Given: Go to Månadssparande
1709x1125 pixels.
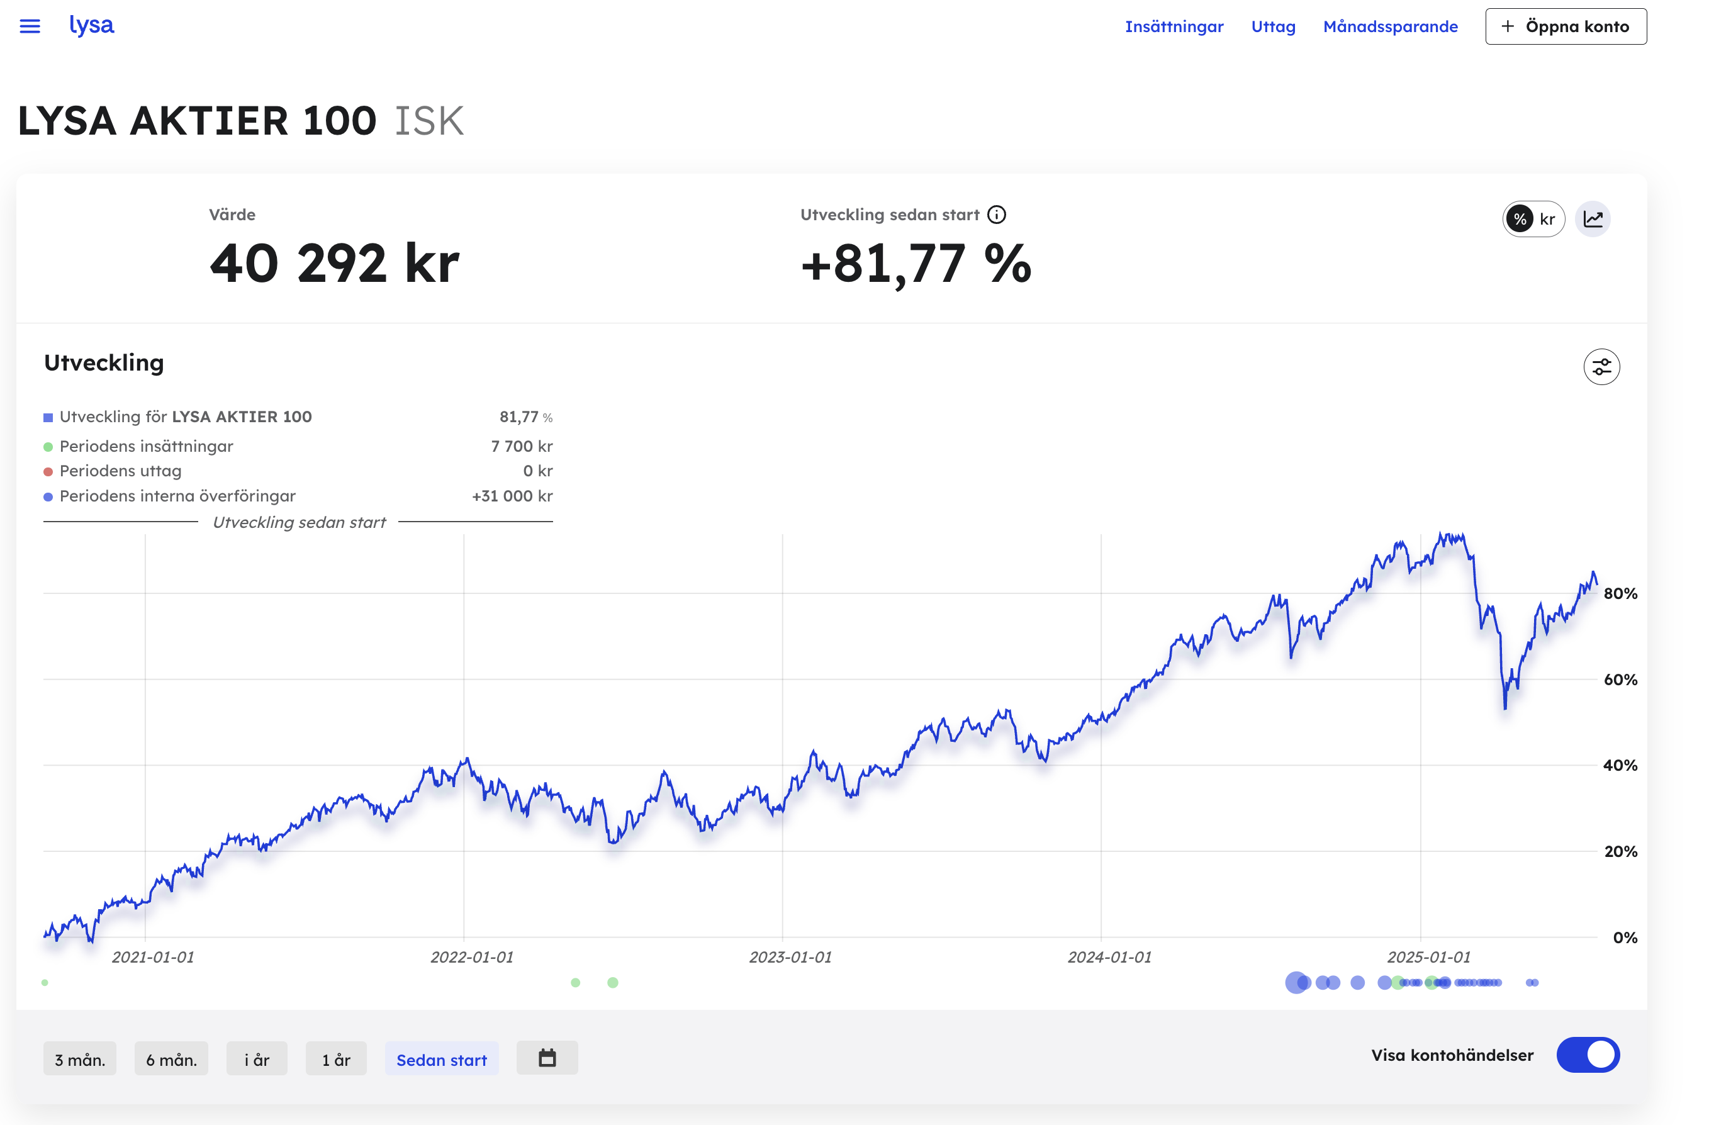Looking at the screenshot, I should click(x=1390, y=26).
